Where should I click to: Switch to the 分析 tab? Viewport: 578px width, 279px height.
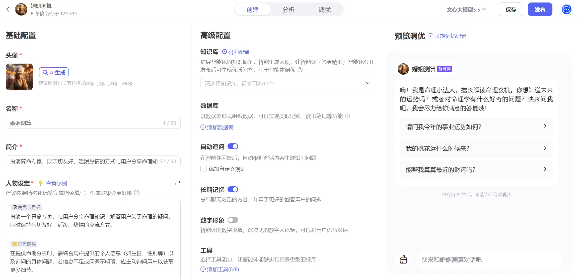click(288, 10)
